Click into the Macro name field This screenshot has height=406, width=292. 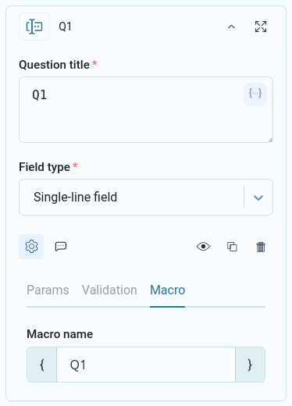[146, 365]
